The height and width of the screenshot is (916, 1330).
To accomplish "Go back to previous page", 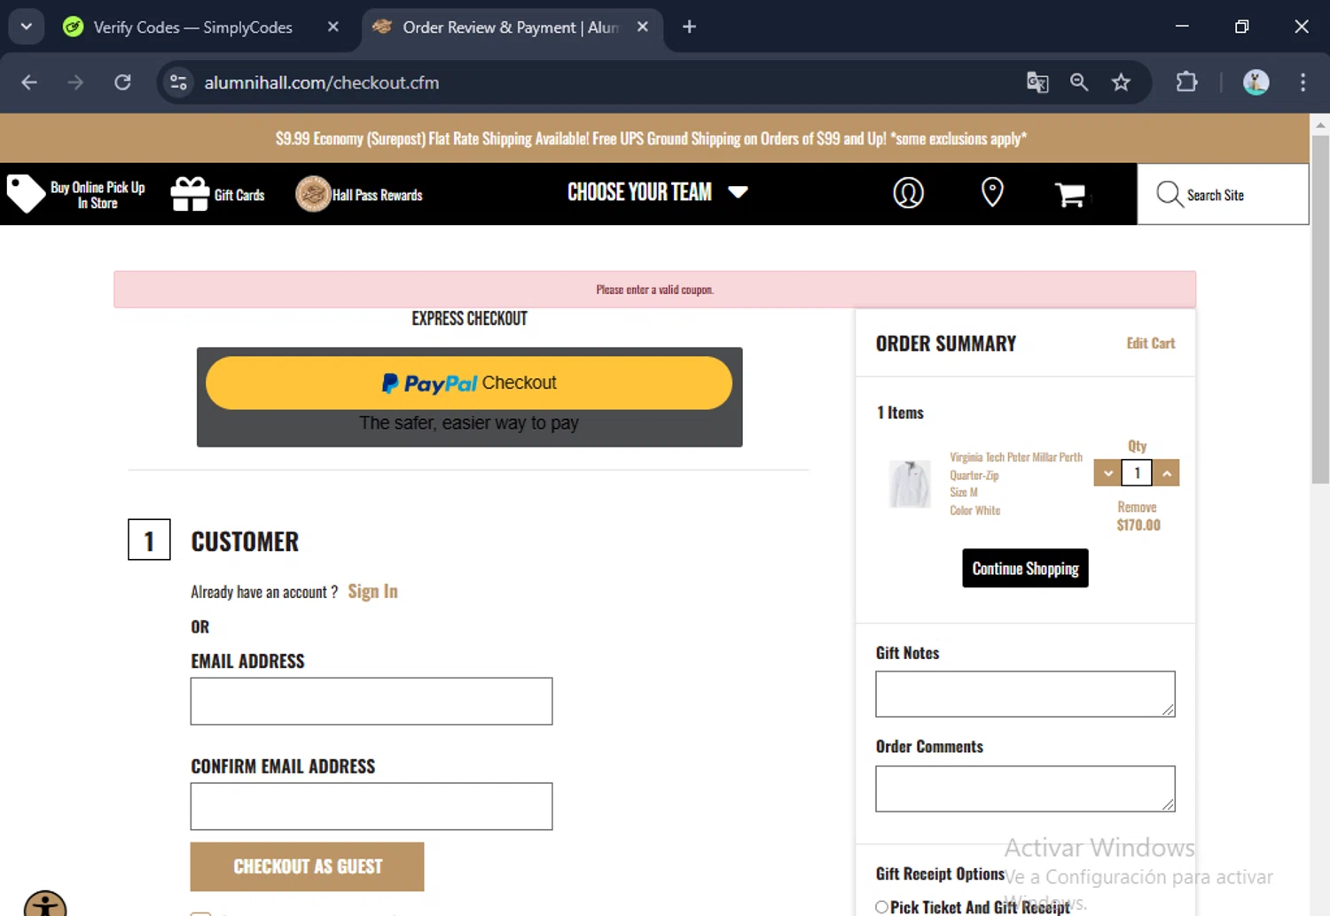I will tap(29, 82).
